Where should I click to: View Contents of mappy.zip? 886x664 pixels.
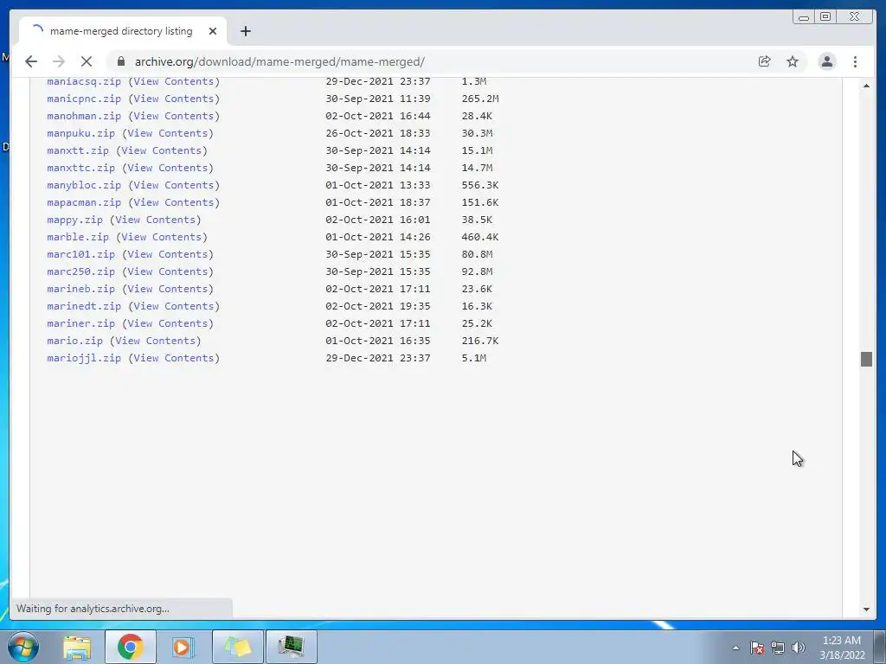pyautogui.click(x=156, y=220)
